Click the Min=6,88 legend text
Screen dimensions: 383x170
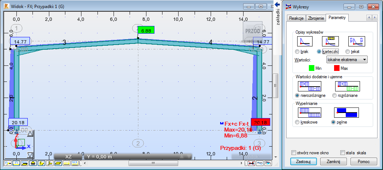tap(235, 135)
